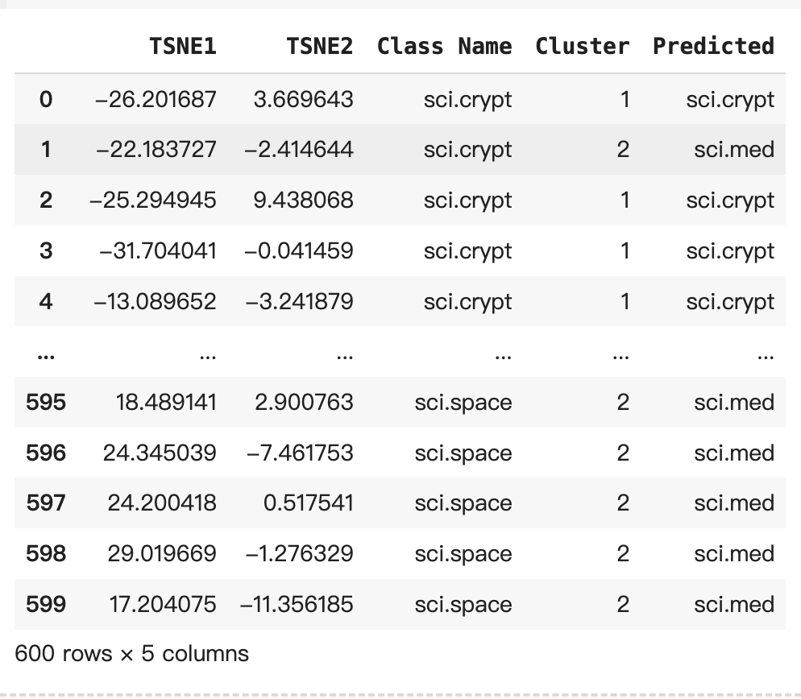Select TSNE2 value -11.356185

[x=297, y=605]
